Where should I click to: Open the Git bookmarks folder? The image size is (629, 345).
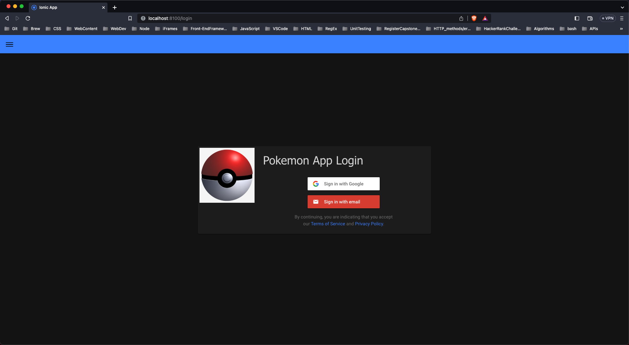11,29
